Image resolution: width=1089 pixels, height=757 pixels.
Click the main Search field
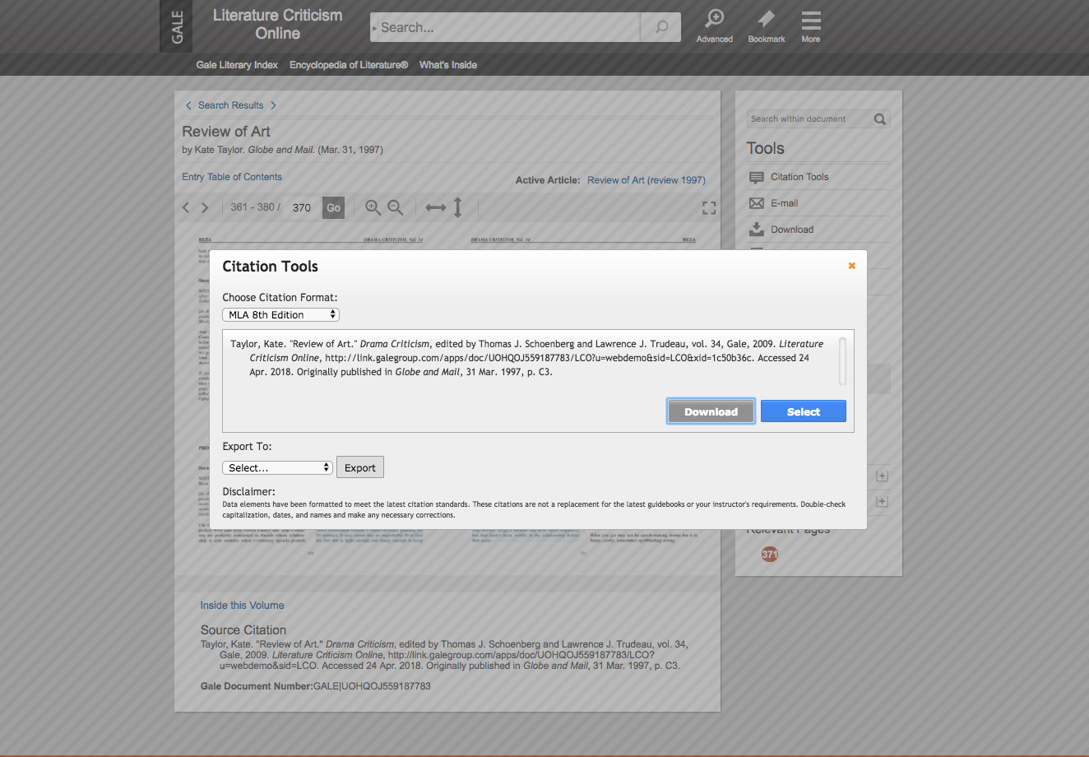507,27
